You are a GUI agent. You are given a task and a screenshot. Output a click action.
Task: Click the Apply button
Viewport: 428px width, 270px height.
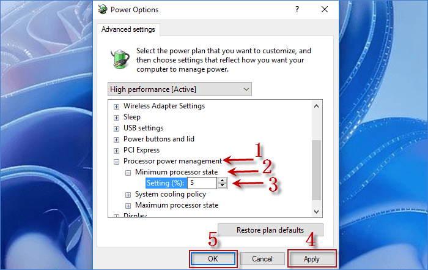click(312, 259)
